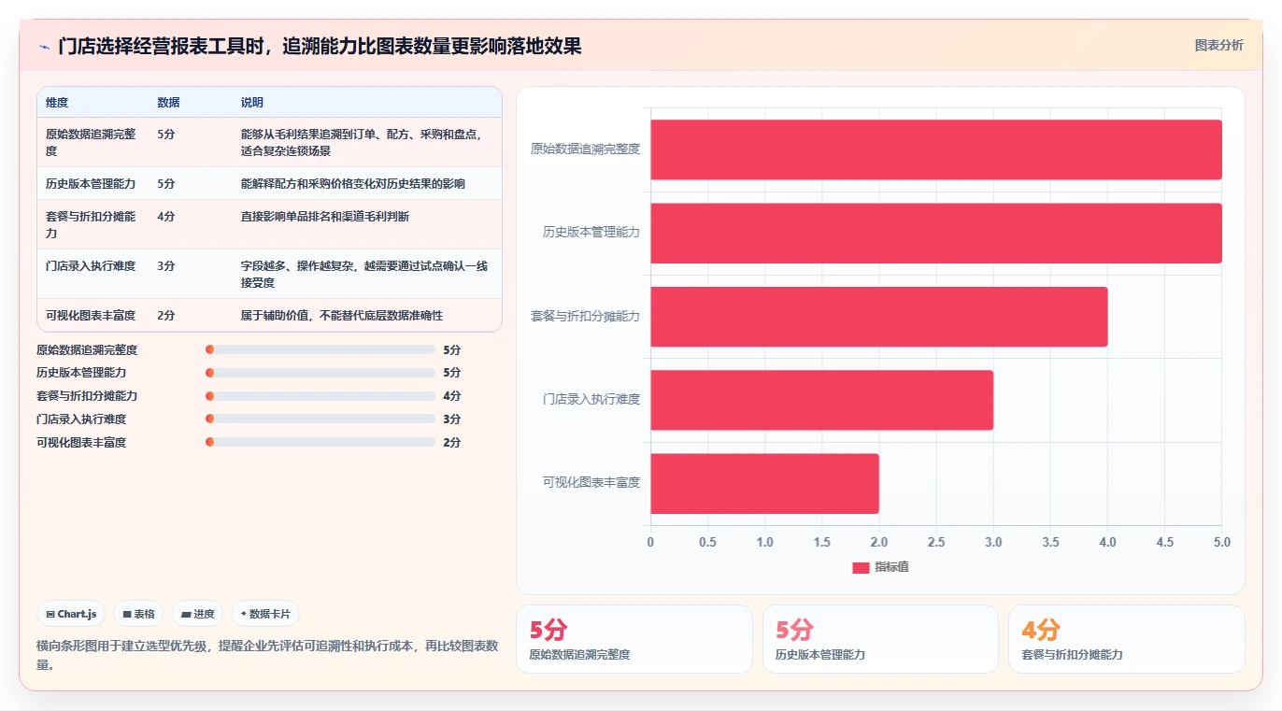The width and height of the screenshot is (1282, 711).
Task: Click the 说明 column header
Action: (252, 103)
